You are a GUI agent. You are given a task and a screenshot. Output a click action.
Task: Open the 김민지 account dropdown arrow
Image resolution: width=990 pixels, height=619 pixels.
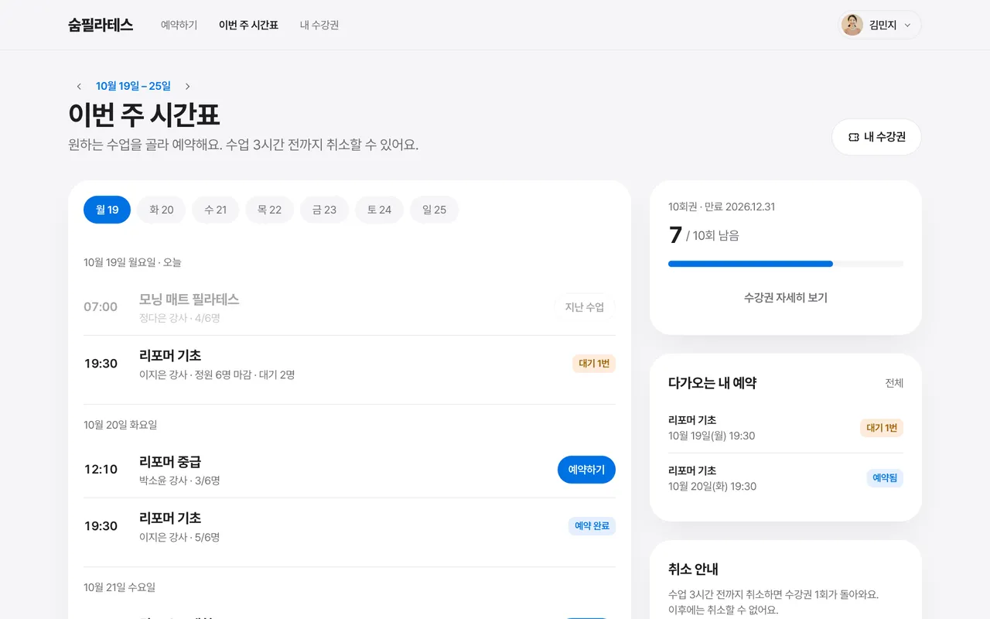pyautogui.click(x=907, y=26)
